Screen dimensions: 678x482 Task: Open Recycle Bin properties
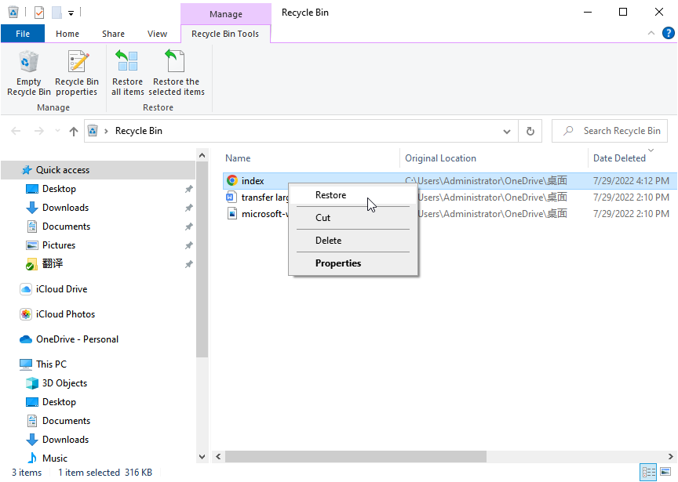[x=77, y=74]
